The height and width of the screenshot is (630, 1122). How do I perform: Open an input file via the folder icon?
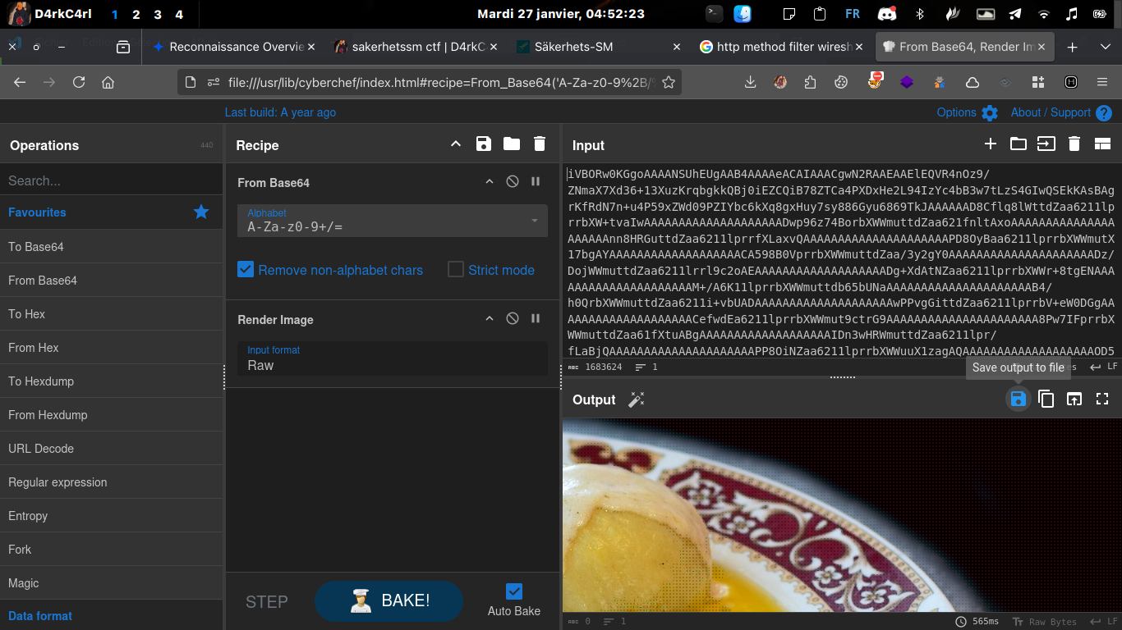click(x=1019, y=143)
